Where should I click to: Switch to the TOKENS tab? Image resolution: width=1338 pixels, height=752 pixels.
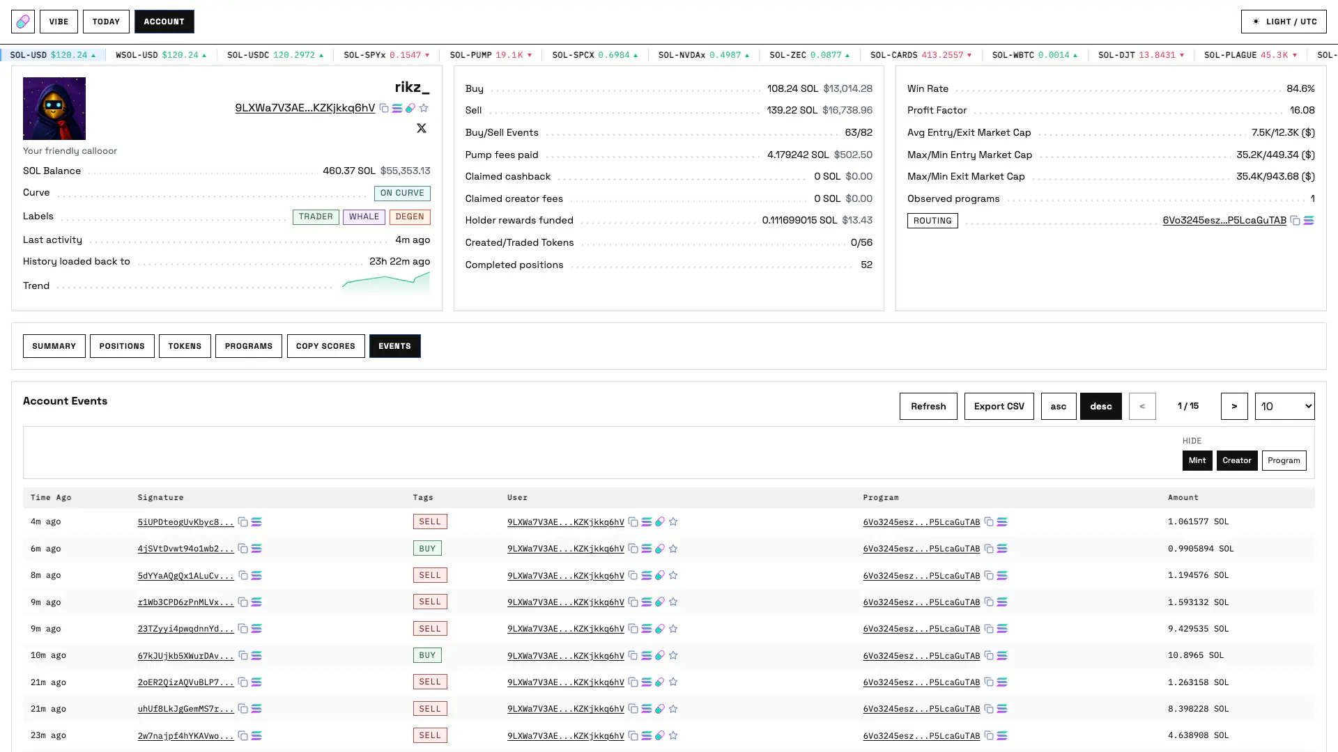[x=185, y=346]
